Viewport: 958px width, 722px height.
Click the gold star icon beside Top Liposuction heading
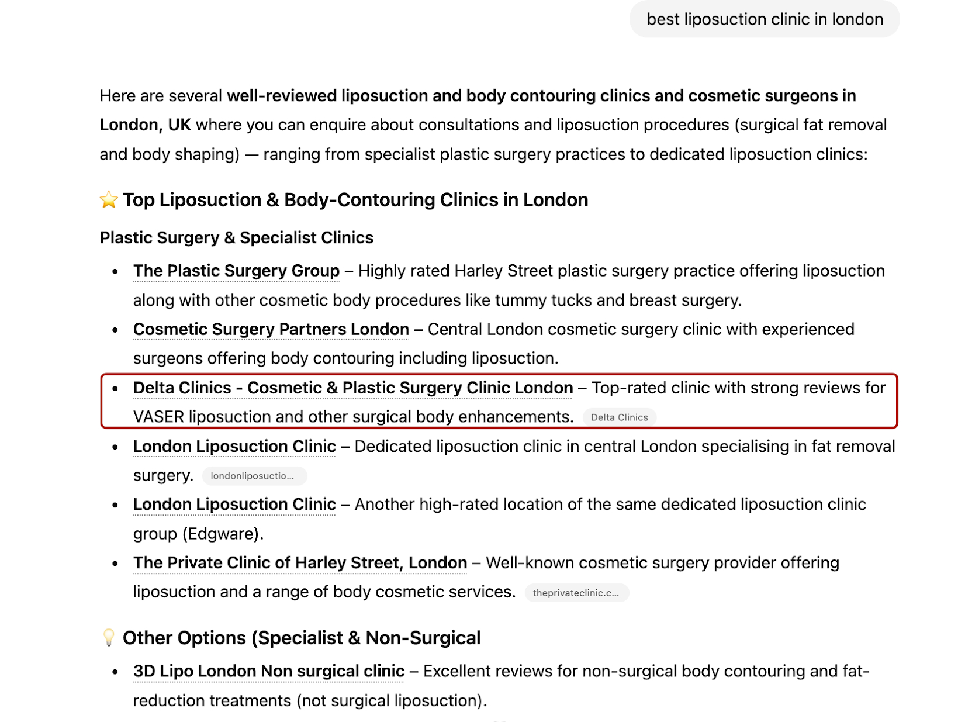pos(109,200)
